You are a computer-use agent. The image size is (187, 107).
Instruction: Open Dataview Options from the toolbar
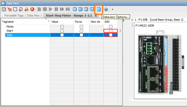[x=99, y=9]
